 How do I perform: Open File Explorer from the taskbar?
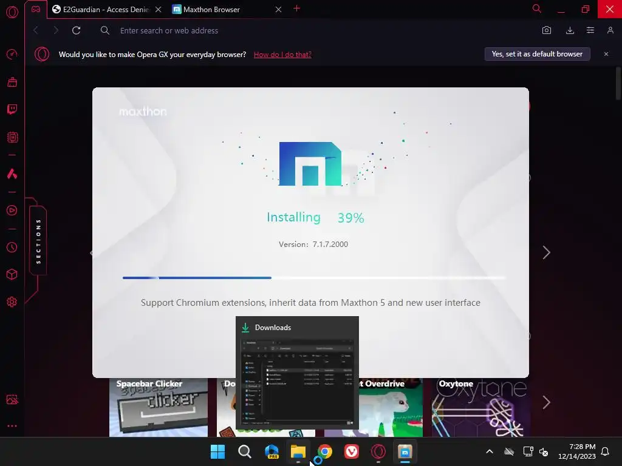(x=298, y=451)
